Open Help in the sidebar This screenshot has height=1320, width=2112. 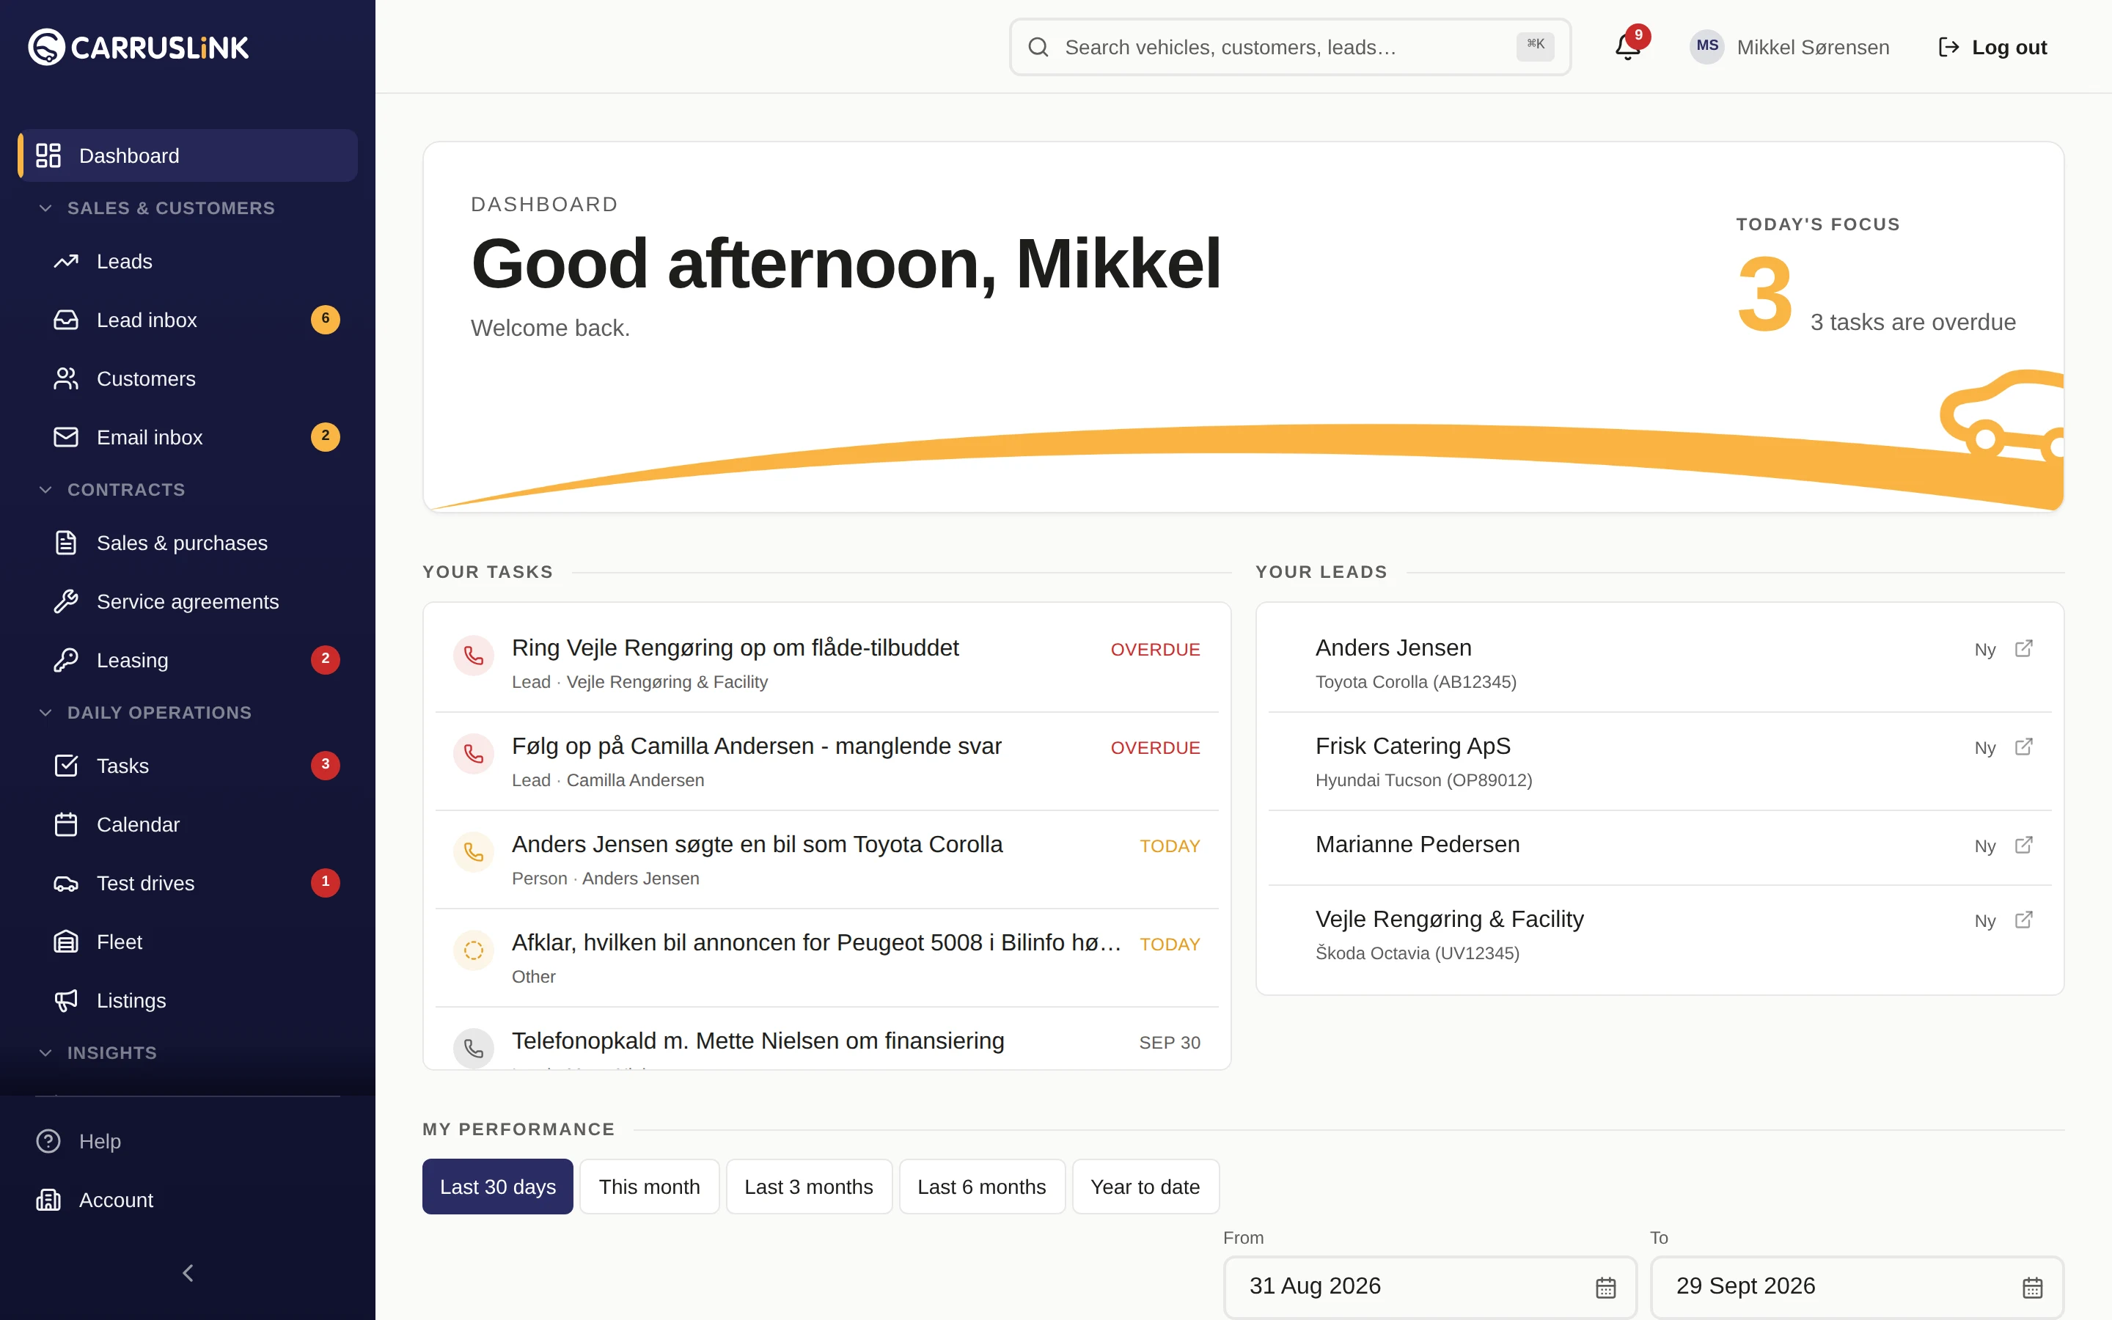click(x=188, y=1141)
